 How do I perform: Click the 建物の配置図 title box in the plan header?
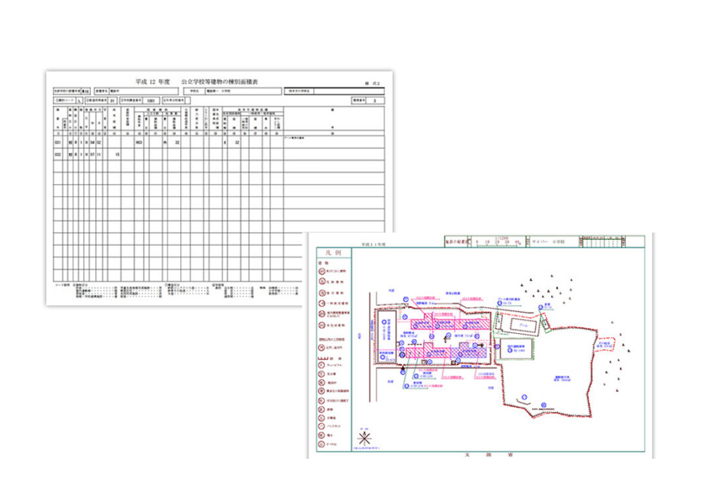pos(457,242)
